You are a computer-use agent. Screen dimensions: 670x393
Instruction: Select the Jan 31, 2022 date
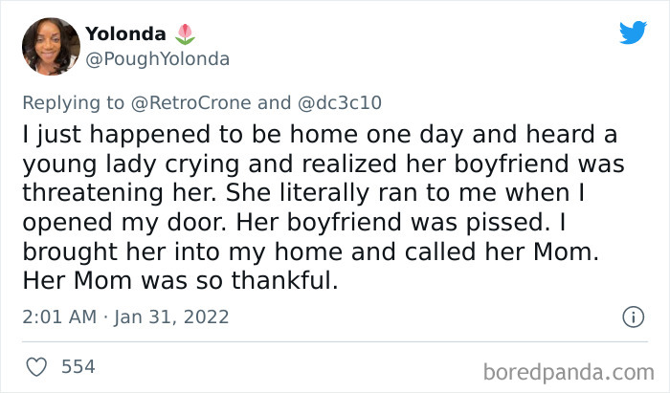click(x=170, y=316)
